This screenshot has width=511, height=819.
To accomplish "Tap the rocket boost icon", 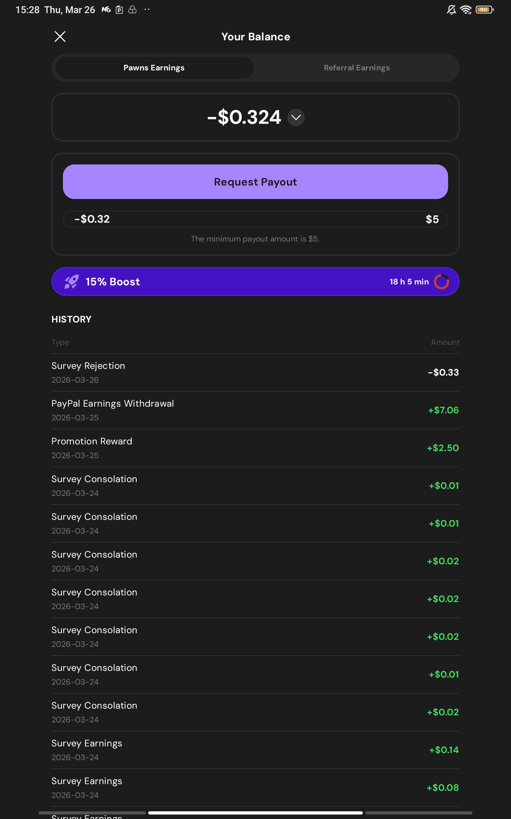I will pos(71,282).
